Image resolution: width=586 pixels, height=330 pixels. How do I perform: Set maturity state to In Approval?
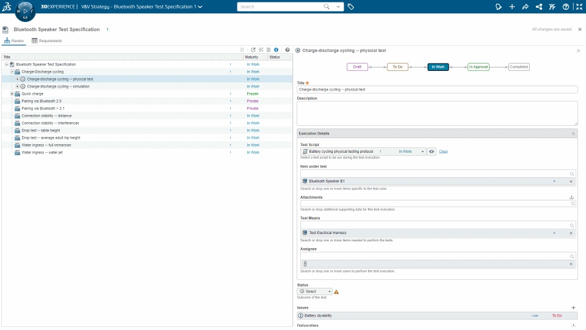tap(479, 67)
